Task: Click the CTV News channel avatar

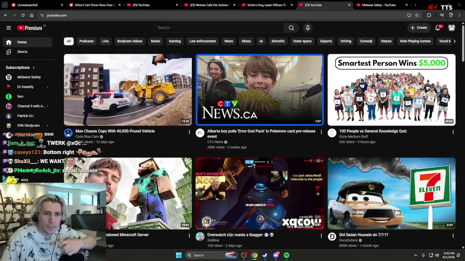Action: point(200,133)
